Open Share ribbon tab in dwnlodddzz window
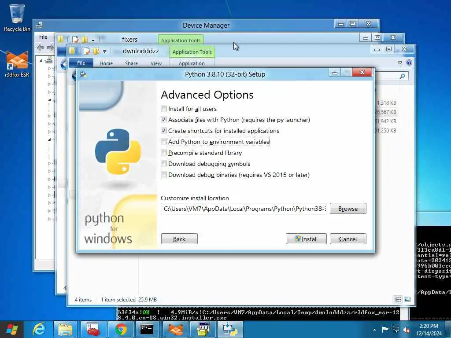The height and width of the screenshot is (338, 451). point(131,63)
